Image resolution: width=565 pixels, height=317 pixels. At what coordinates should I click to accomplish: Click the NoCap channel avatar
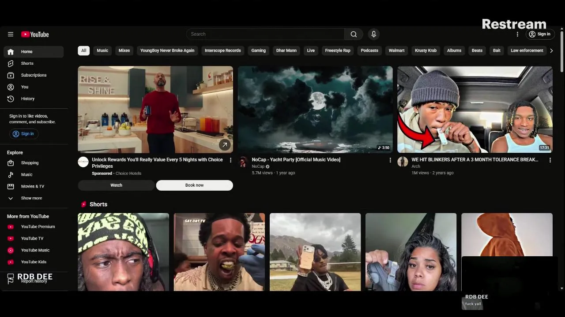pyautogui.click(x=243, y=162)
